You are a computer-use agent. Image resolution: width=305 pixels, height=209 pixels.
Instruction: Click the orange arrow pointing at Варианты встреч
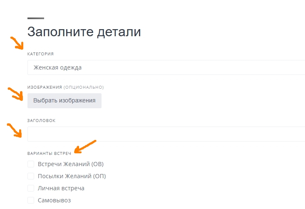pyautogui.click(x=85, y=146)
